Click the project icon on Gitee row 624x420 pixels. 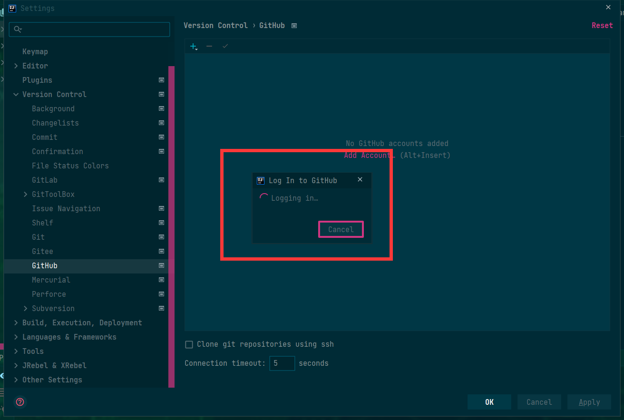[162, 251]
